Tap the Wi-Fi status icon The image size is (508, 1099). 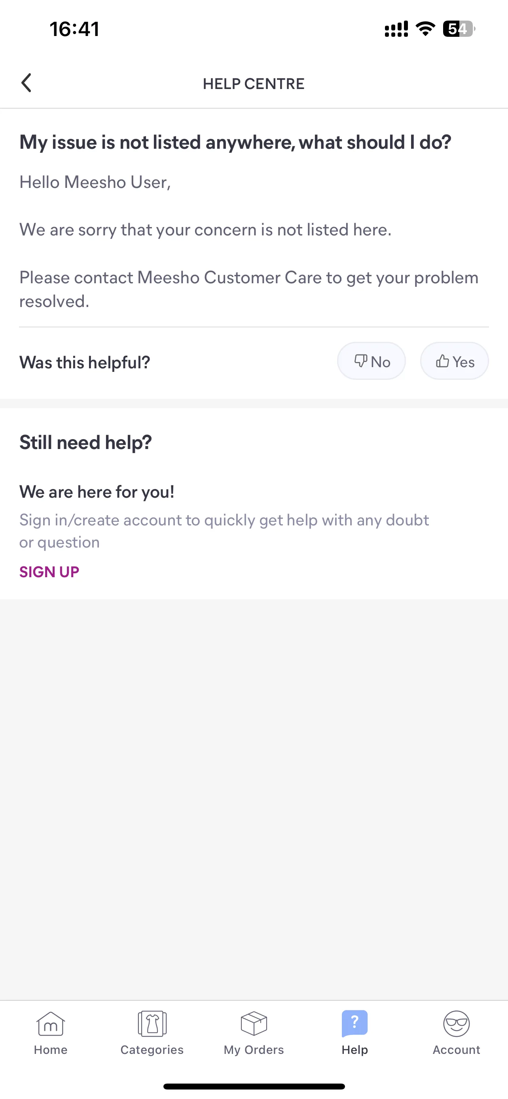(x=425, y=29)
